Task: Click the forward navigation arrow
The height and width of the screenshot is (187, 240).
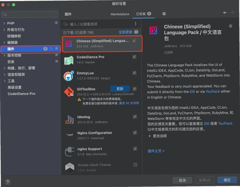Action: coord(232,13)
